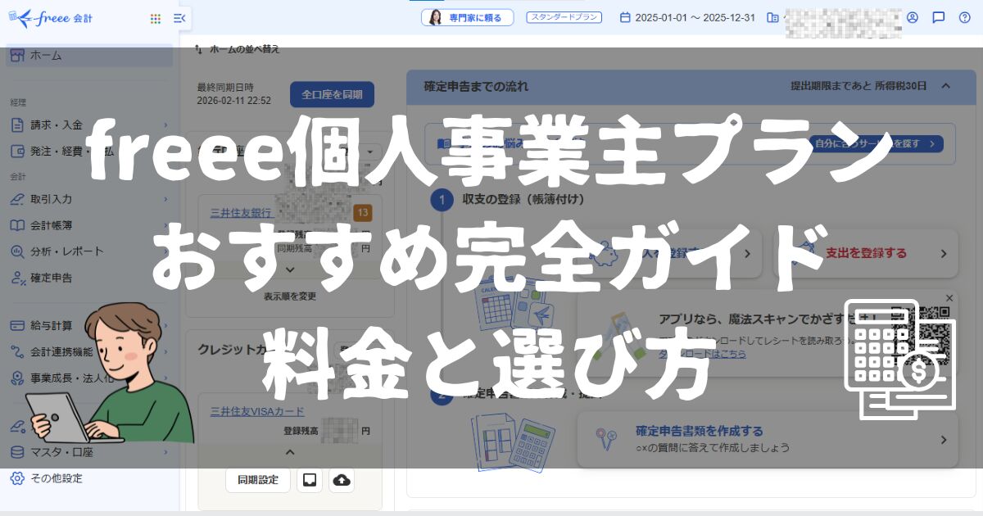The height and width of the screenshot is (516, 983).
Task: Open 分析・レポート in the sidebar menu
Action: [67, 251]
